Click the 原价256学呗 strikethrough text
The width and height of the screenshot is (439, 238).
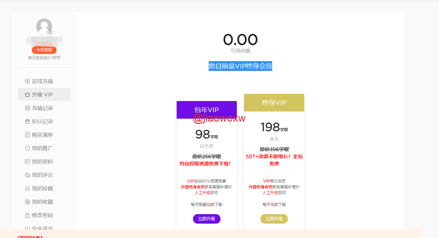pyautogui.click(x=207, y=157)
